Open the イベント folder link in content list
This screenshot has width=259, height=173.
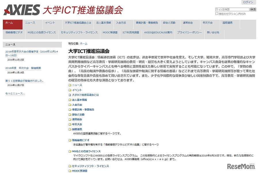pos(77,90)
